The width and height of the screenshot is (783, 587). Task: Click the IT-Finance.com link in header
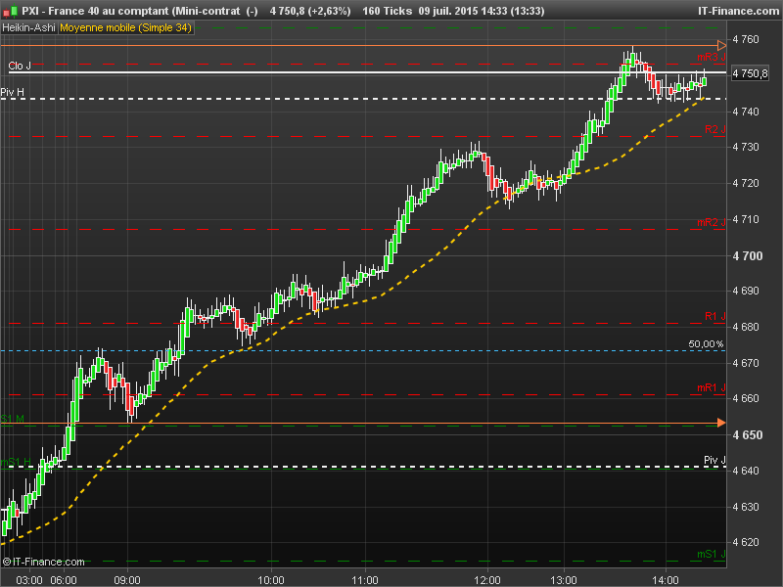739,11
